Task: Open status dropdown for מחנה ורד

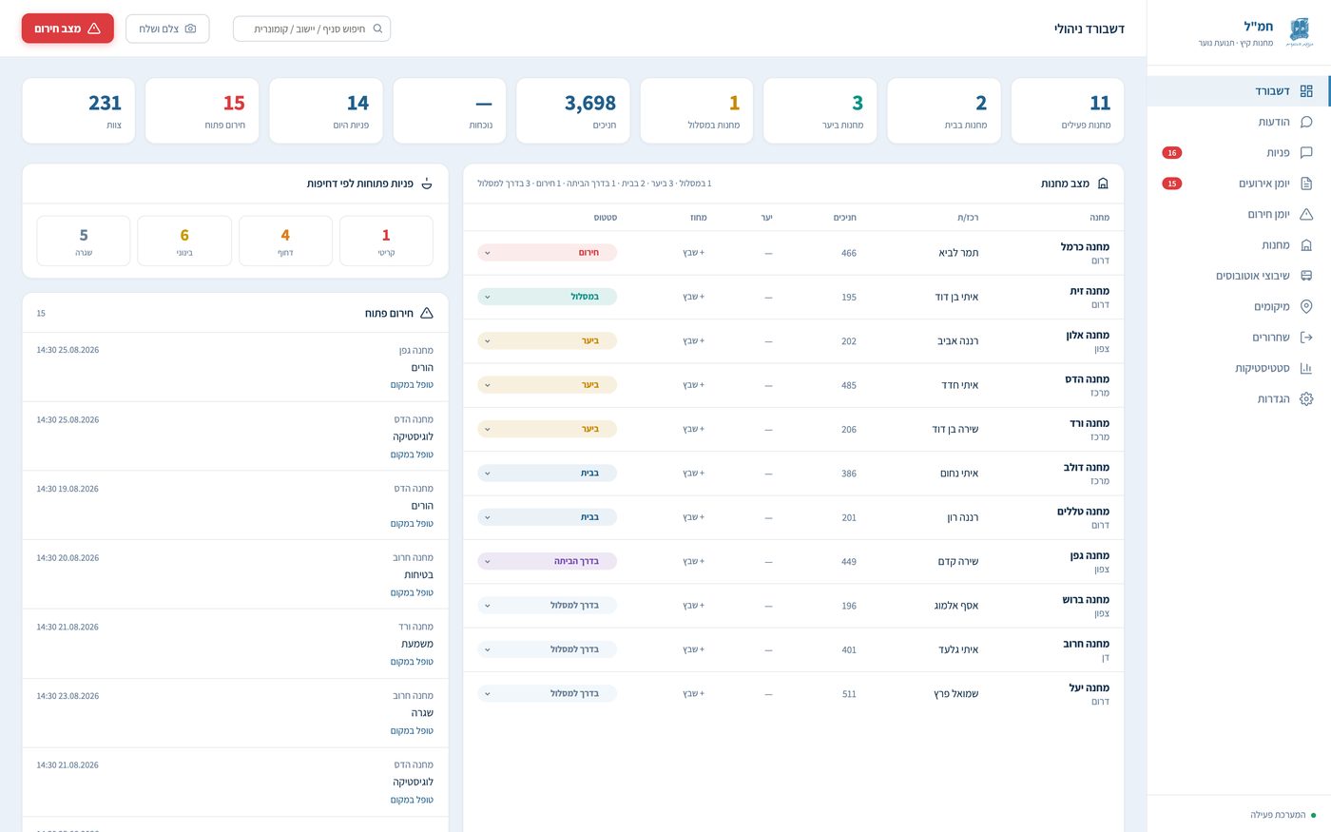Action: tap(548, 429)
